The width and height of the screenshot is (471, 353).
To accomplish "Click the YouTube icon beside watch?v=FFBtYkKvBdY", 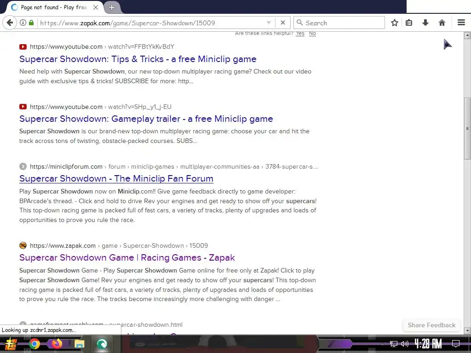I will pos(23,47).
